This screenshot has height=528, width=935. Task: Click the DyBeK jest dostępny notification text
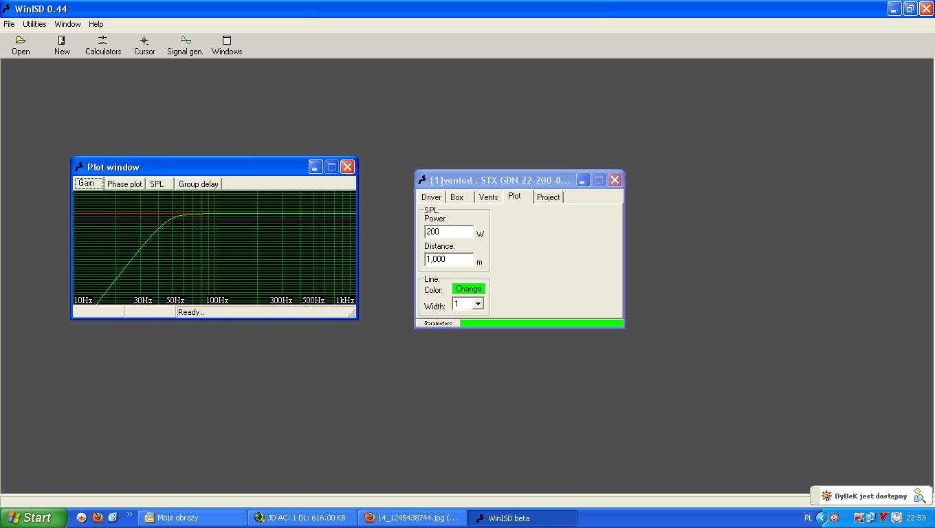pyautogui.click(x=870, y=496)
